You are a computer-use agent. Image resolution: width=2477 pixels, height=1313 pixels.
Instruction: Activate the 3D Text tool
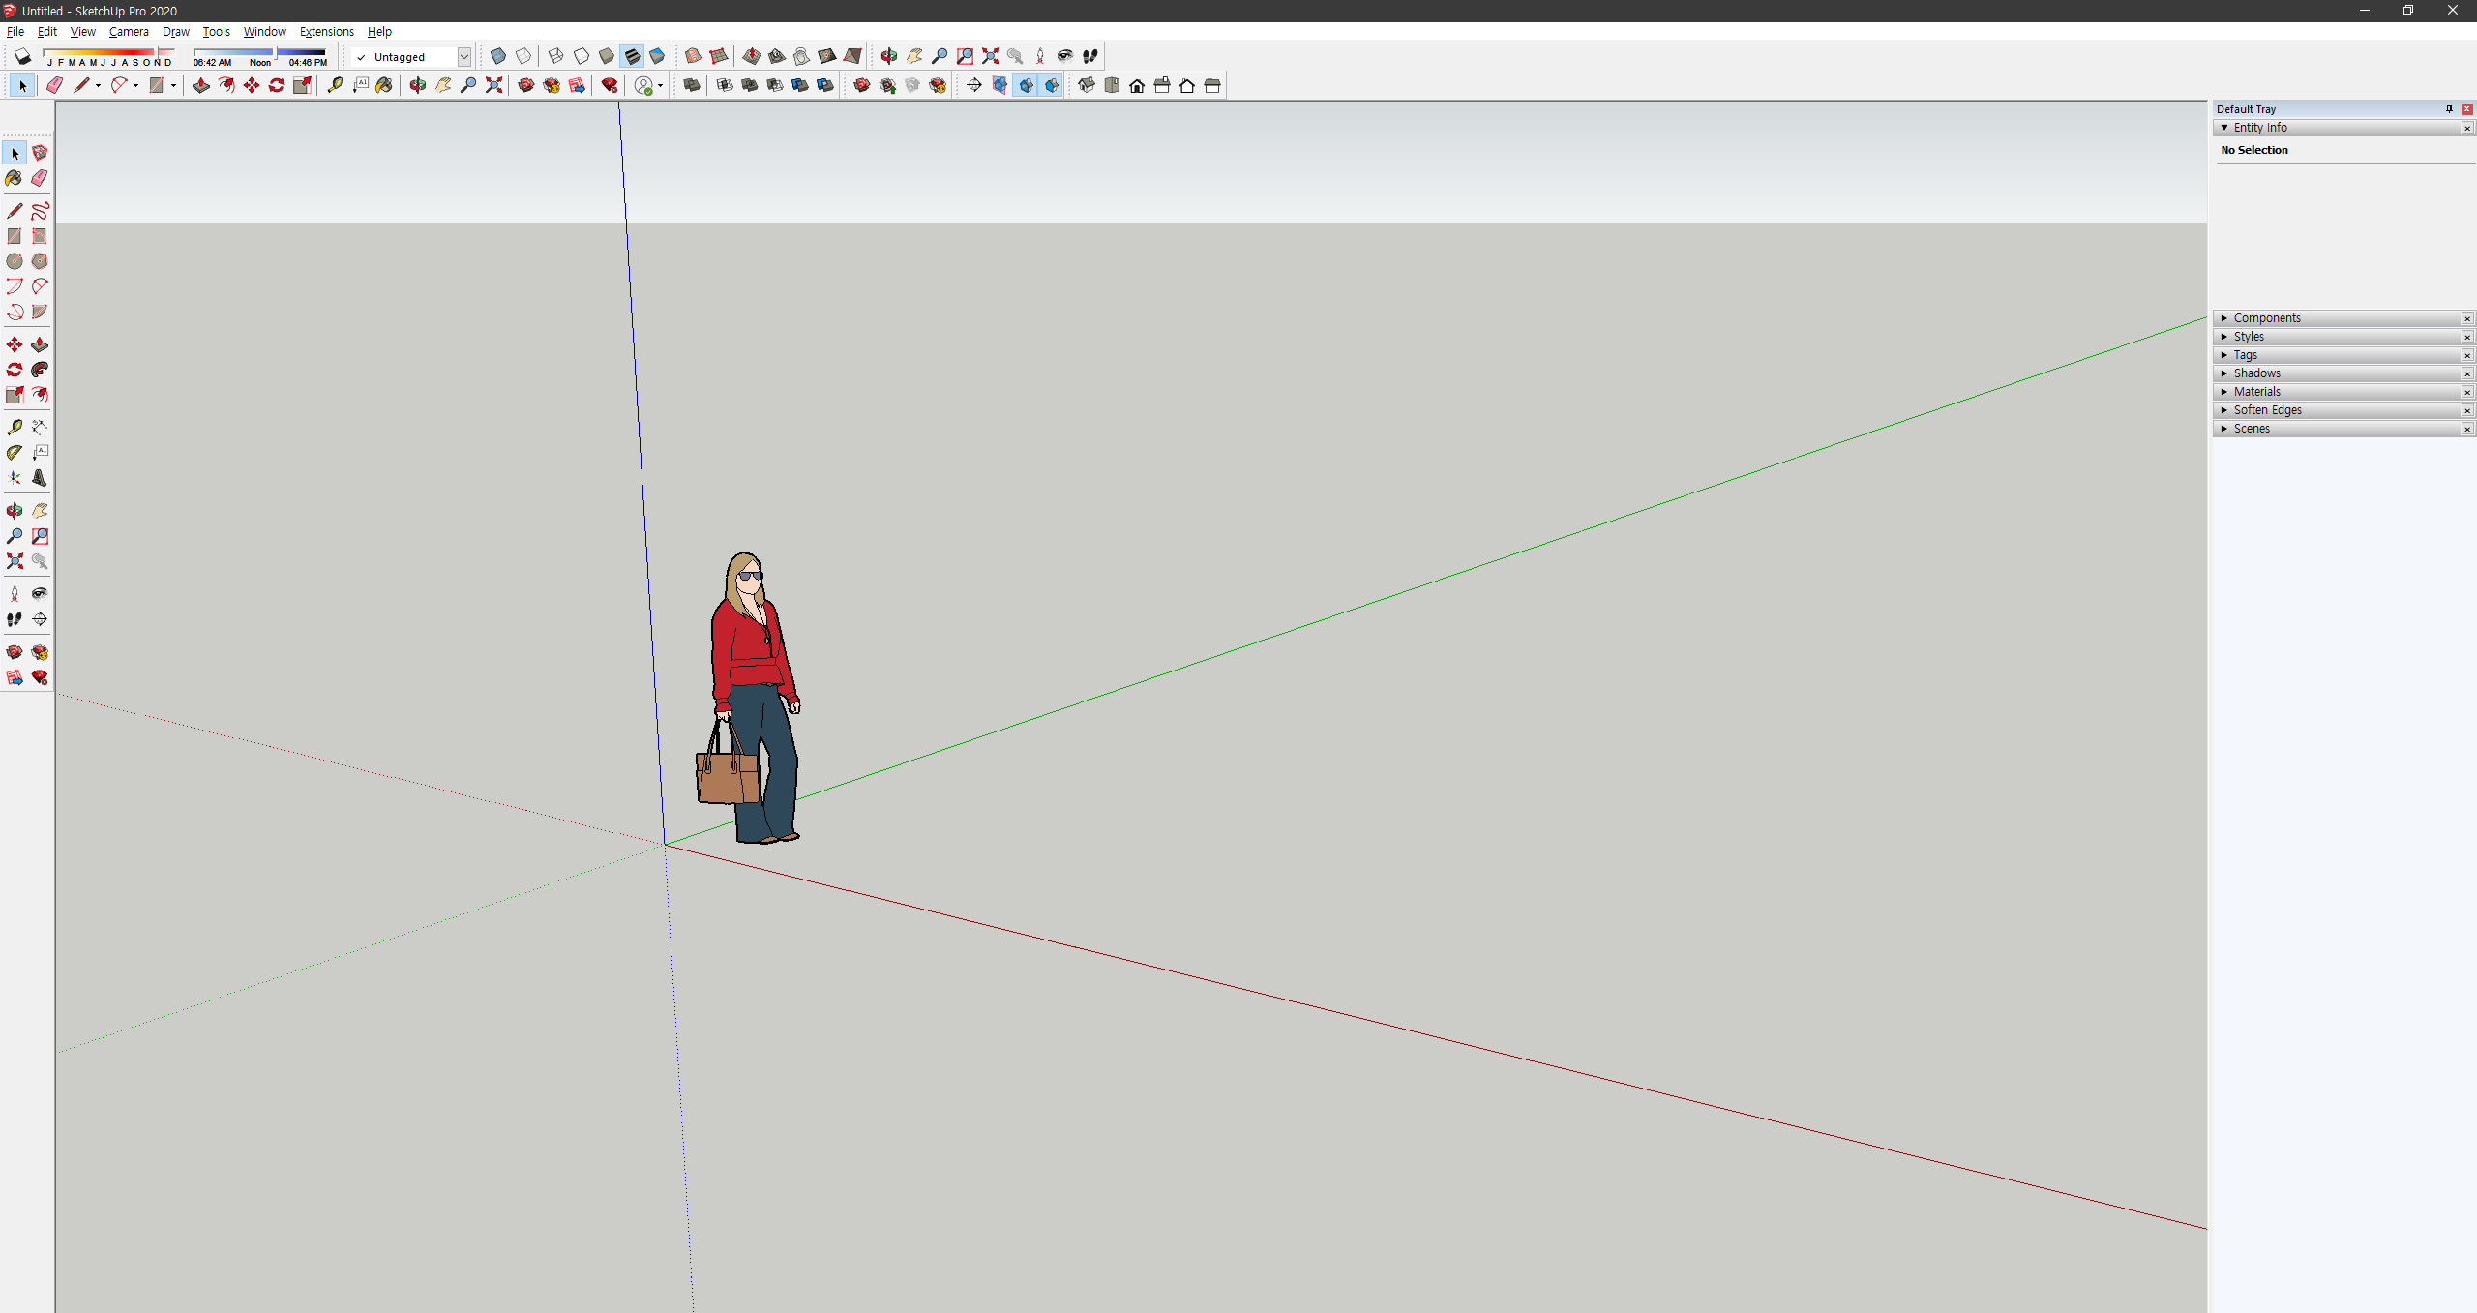40,478
